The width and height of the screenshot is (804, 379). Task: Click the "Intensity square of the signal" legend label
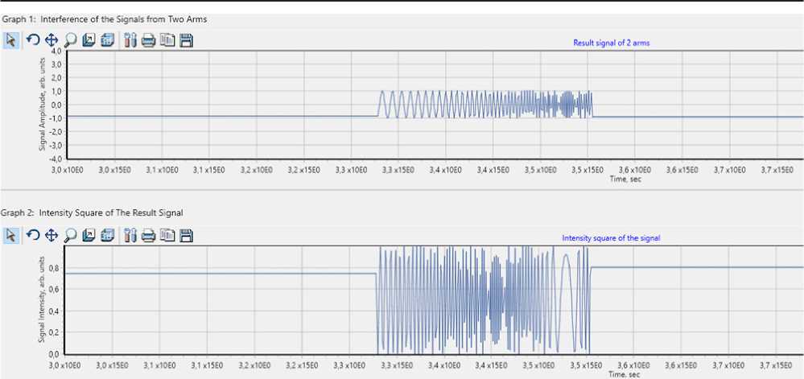(611, 238)
